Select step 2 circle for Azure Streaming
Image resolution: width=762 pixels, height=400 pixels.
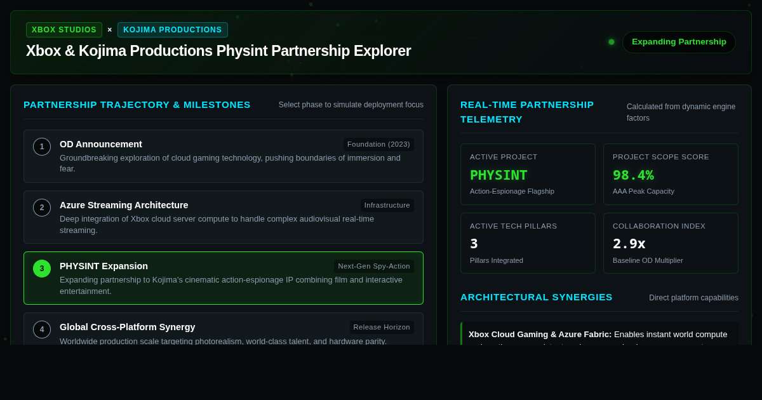[42, 208]
